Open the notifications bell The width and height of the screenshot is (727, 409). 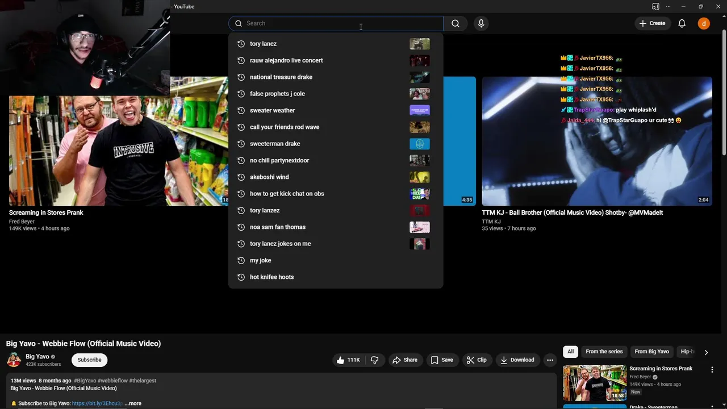pyautogui.click(x=682, y=23)
